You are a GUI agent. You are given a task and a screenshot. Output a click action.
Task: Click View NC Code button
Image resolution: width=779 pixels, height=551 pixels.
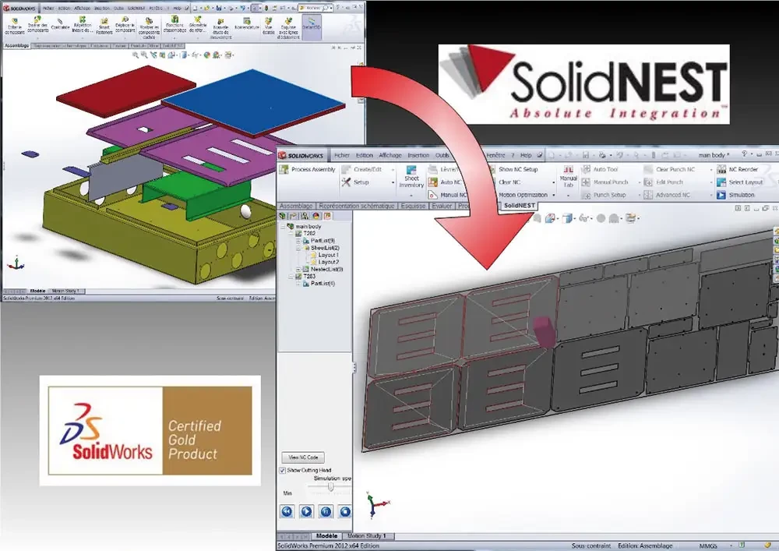coord(303,457)
